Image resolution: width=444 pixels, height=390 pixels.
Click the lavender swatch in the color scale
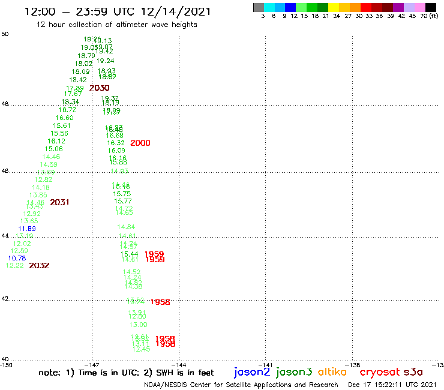point(409,7)
